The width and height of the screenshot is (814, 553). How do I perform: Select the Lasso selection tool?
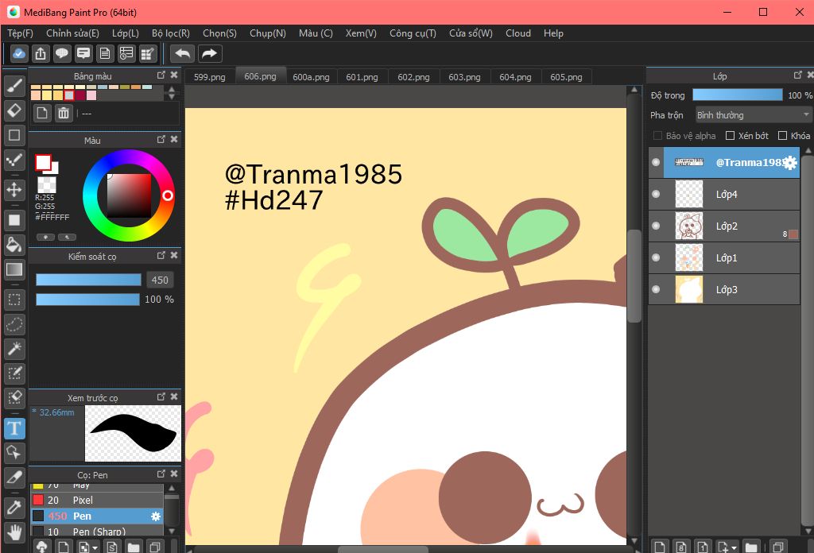click(x=14, y=324)
